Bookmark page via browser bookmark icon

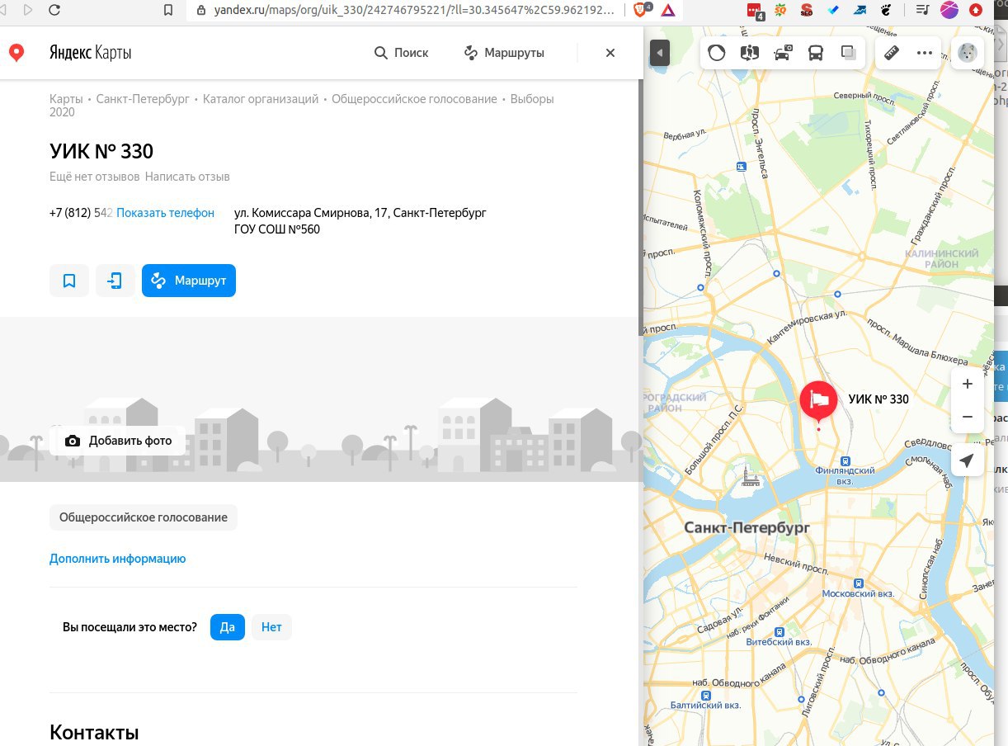(168, 10)
